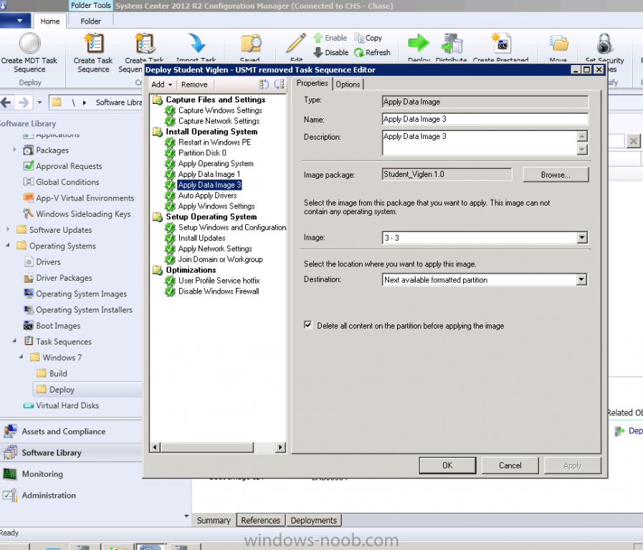Click Set Security Scopes lock icon
The image size is (643, 550).
click(x=604, y=43)
